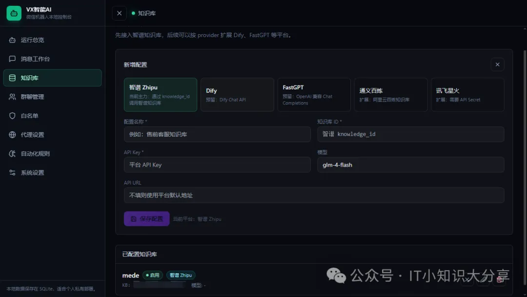Click the 保存配置 button
The image size is (527, 297).
(x=146, y=219)
